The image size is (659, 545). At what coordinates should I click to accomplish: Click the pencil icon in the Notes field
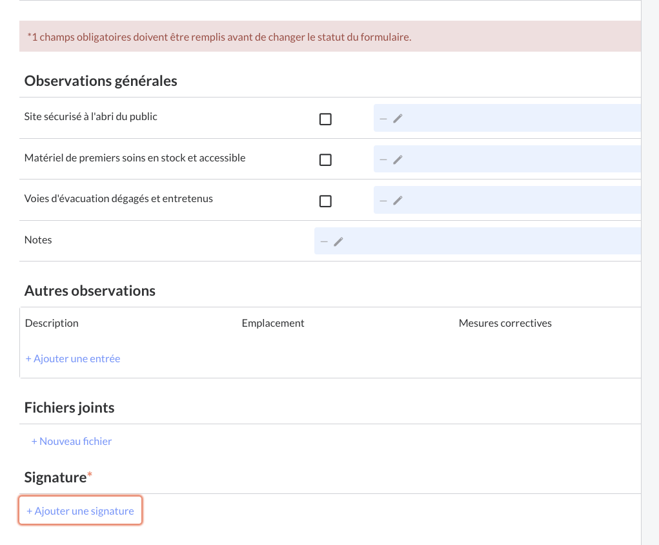coord(338,240)
